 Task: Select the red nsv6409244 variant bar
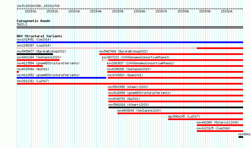pyautogui.click(x=180, y=113)
